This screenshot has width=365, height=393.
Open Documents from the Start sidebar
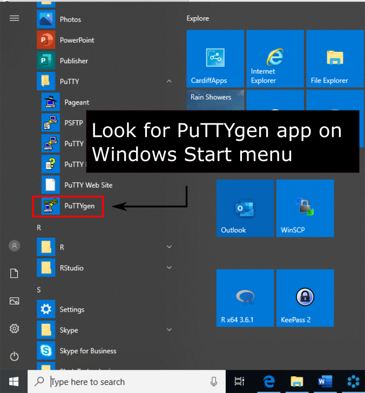tap(14, 273)
